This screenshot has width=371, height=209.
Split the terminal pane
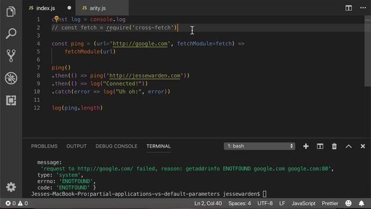320,146
